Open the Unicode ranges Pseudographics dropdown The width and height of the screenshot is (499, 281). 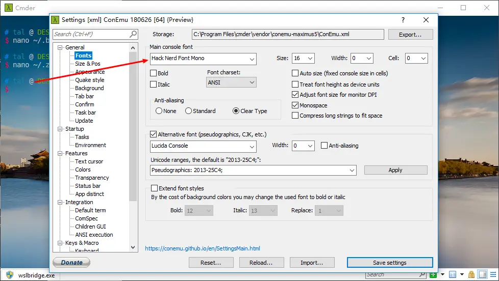tap(352, 170)
